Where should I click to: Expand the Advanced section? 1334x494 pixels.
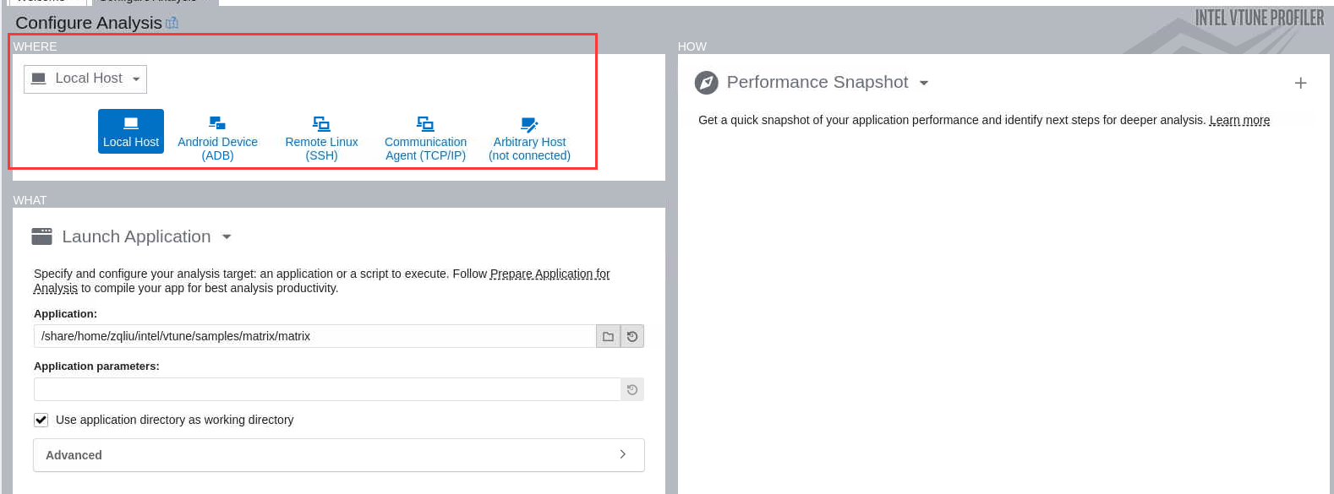pos(339,455)
